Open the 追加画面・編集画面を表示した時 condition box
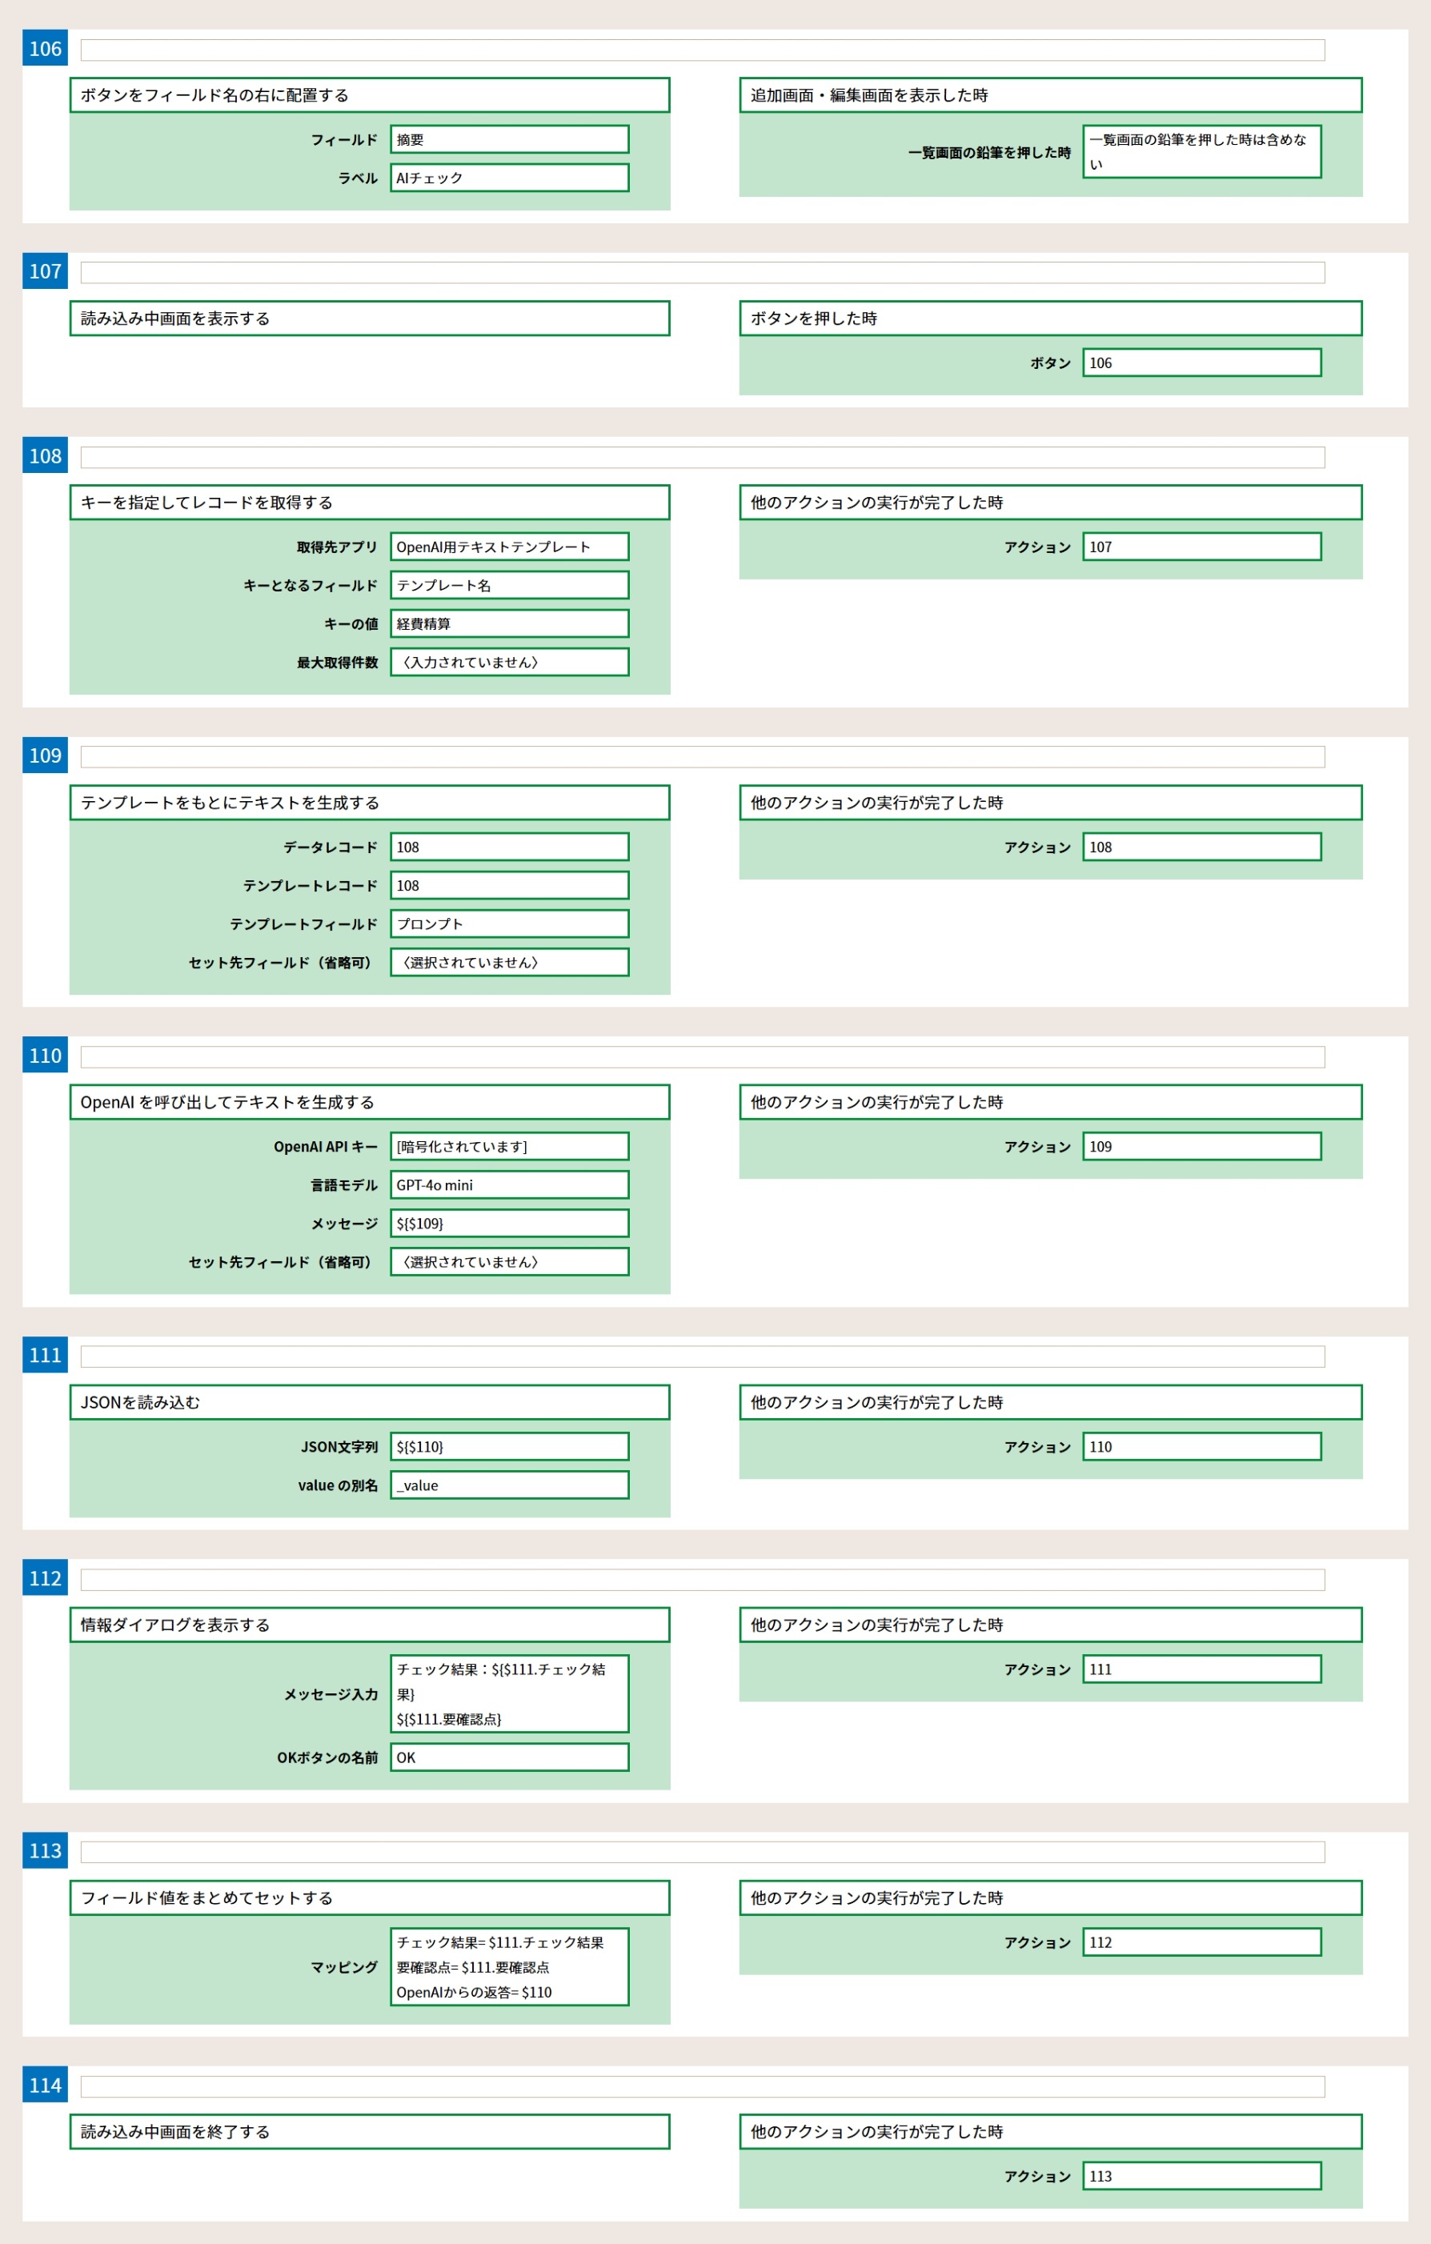This screenshot has height=2244, width=1431. [x=1050, y=95]
